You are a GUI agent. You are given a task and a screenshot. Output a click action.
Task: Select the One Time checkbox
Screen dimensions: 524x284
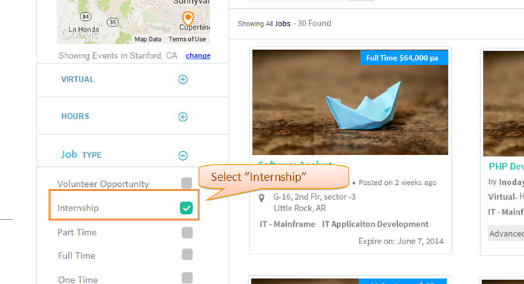point(187,278)
